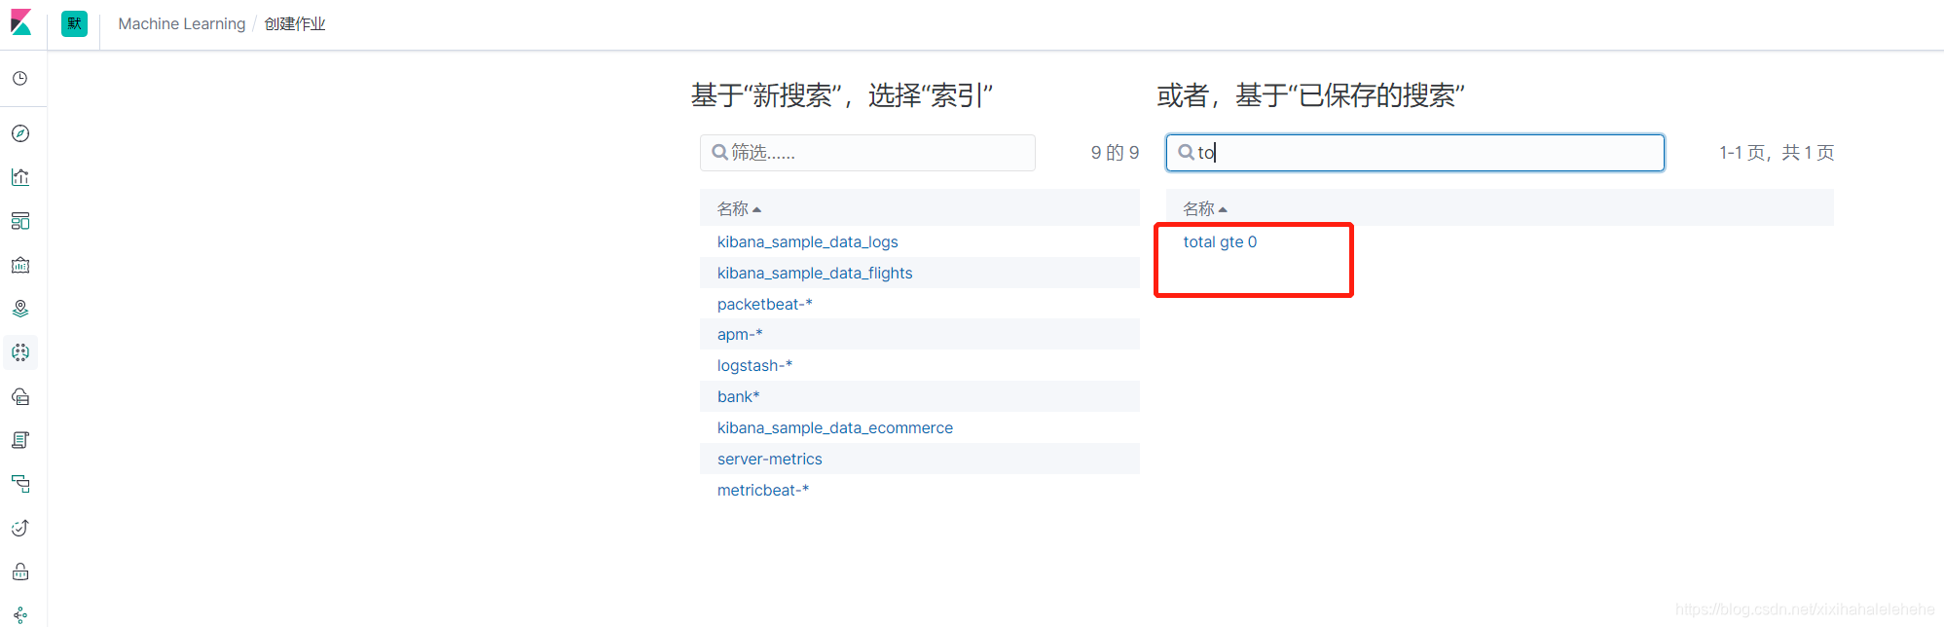Screen dimensions: 1944x627
Task: Pick logstash-* index pattern
Action: [x=755, y=365]
